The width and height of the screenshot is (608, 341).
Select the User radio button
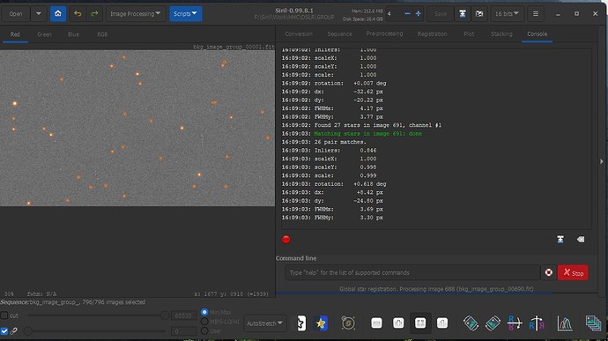point(204,331)
